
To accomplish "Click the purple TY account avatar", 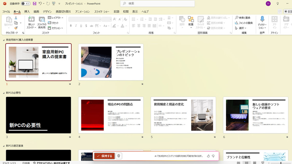I will [x=268, y=4].
